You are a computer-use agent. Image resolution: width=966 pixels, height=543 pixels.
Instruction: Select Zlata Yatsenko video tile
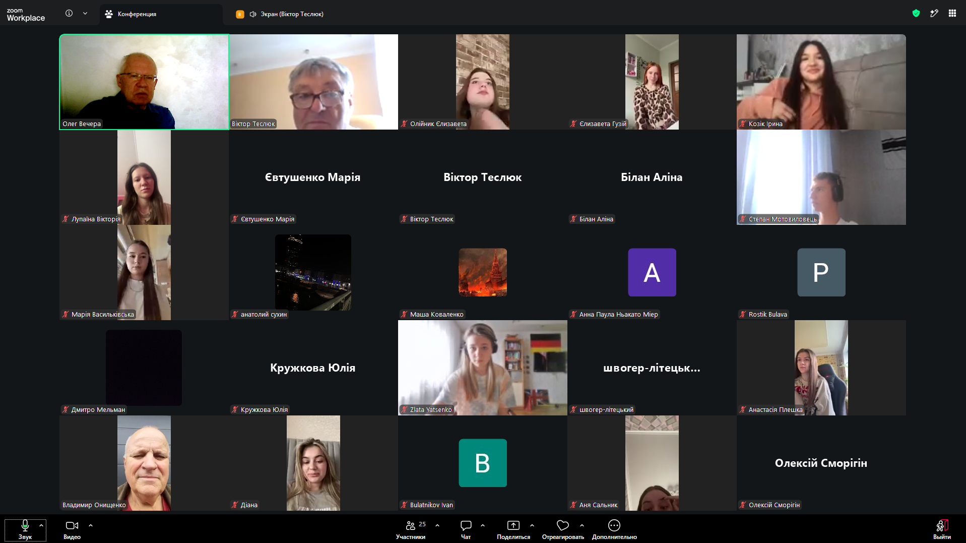(483, 368)
